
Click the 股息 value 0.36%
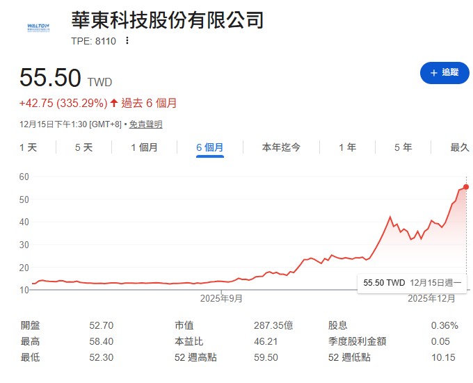pos(444,325)
